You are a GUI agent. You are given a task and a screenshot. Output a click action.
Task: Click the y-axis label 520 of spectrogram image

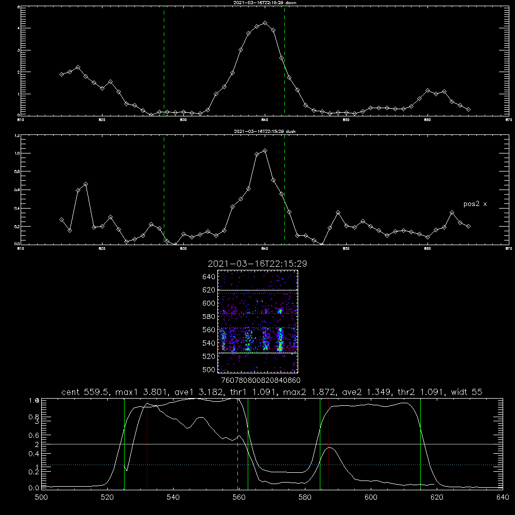209,356
